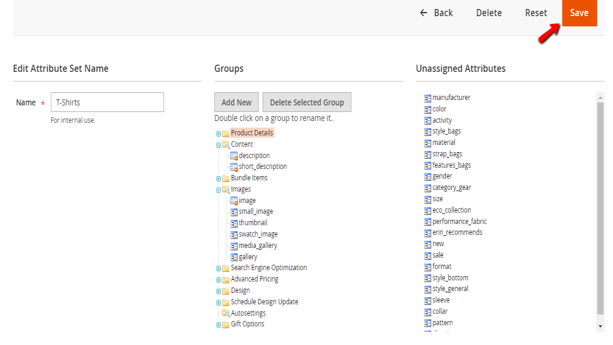Collapse the Content group
This screenshot has height=345, width=613.
coord(219,145)
